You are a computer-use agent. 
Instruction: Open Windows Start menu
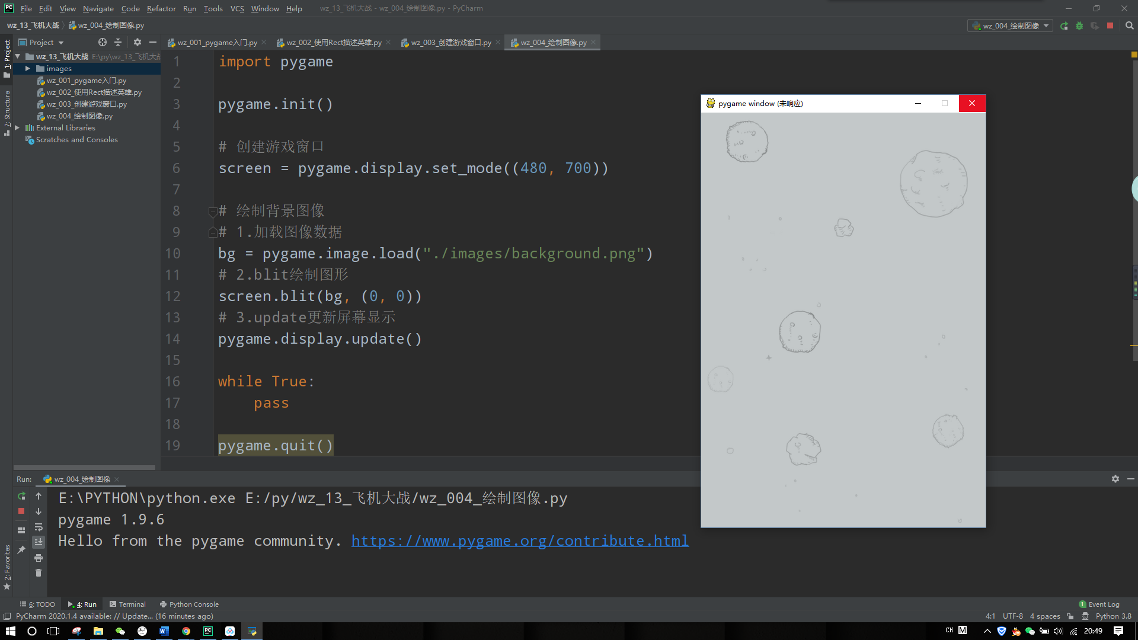point(11,631)
